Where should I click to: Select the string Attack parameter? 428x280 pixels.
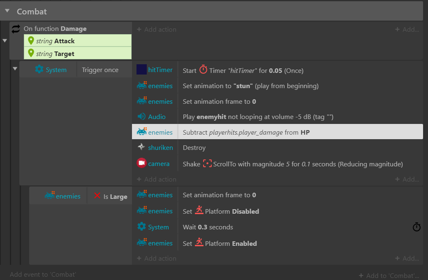point(78,41)
